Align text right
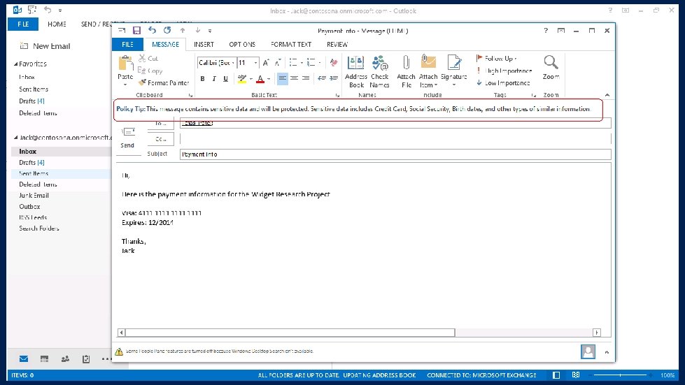The width and height of the screenshot is (685, 385). pos(306,78)
